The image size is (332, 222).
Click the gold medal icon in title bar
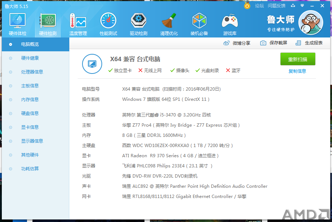click(247, 5)
